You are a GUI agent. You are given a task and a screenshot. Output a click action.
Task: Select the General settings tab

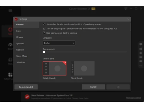click(26, 24)
